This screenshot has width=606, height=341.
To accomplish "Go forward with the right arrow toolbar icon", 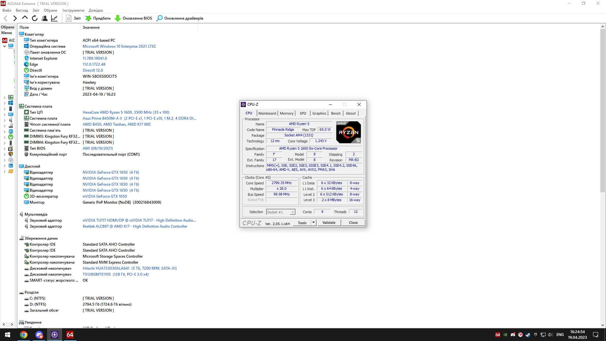I will click(15, 18).
